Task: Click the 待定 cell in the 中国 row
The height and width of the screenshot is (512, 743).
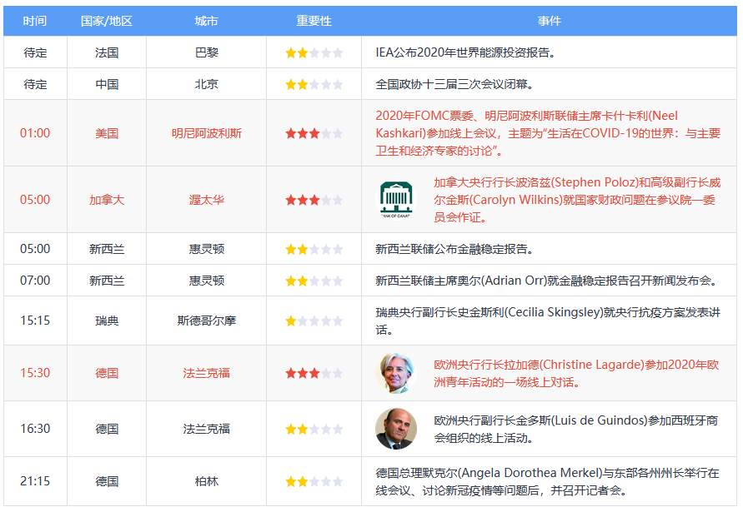Action: tap(35, 84)
